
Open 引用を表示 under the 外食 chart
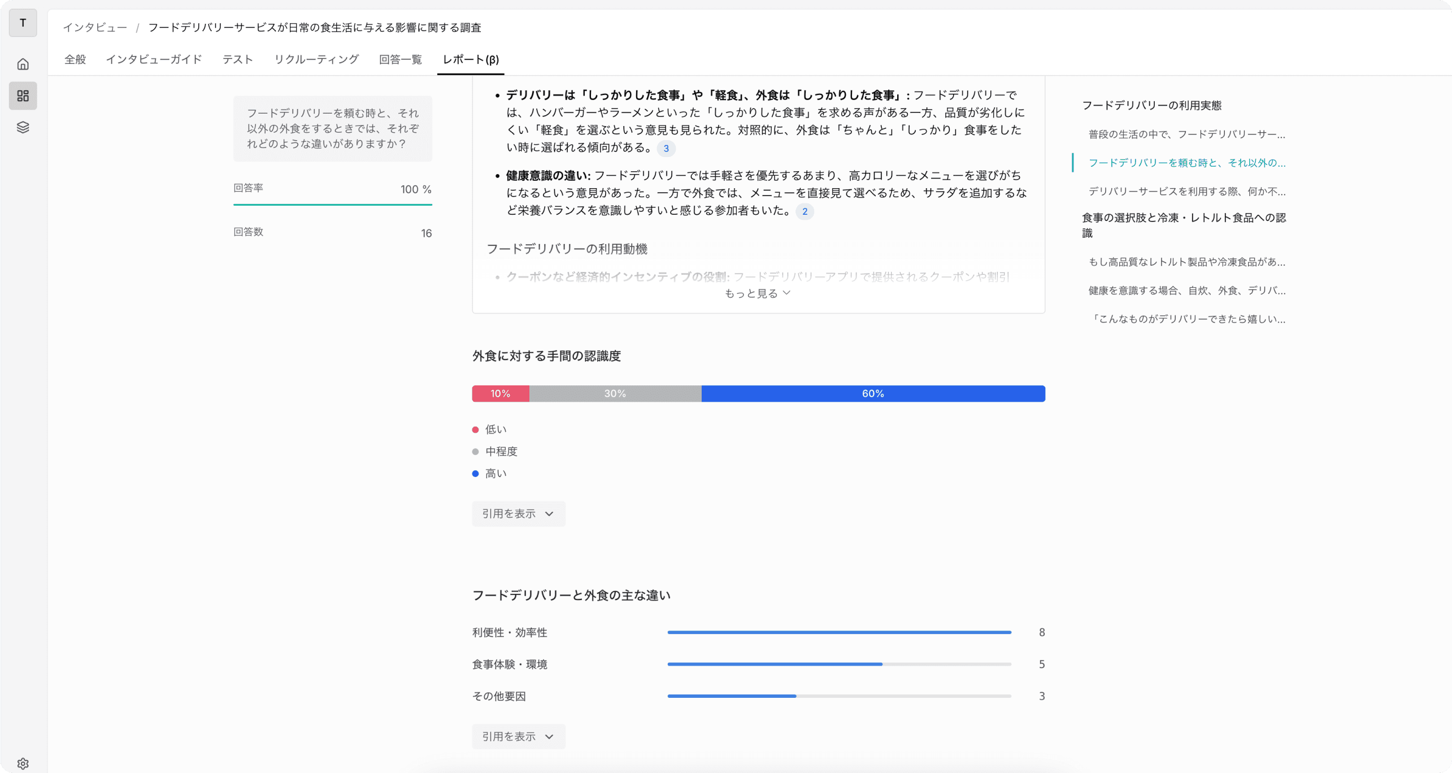point(518,513)
